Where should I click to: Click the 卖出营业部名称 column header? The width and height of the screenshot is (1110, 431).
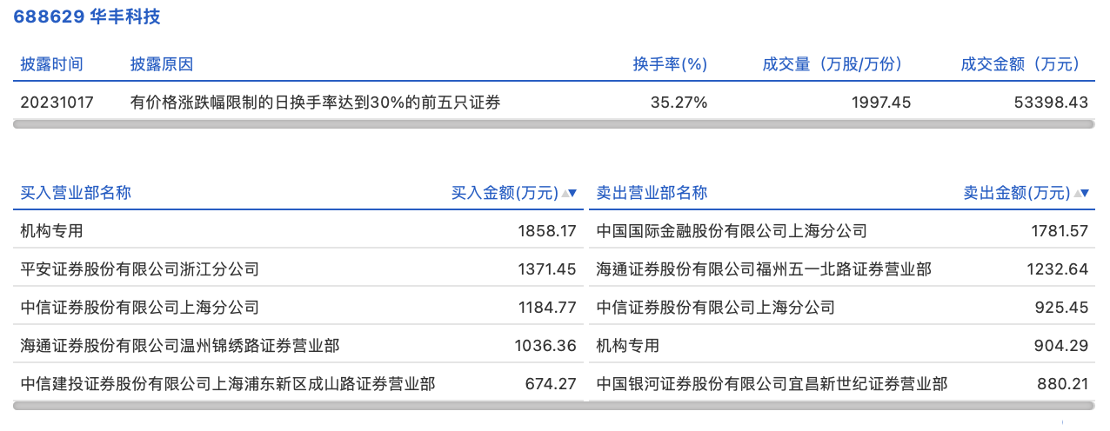click(x=652, y=193)
